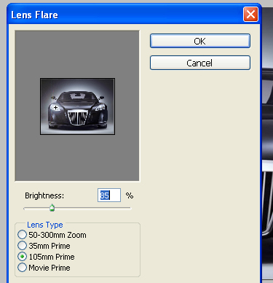The height and width of the screenshot is (283, 273).
Task: Click the car thumbnail in the preview
Action: [x=77, y=106]
